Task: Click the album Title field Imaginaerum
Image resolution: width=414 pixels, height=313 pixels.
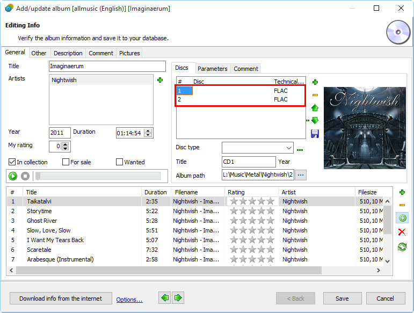Action: click(107, 66)
